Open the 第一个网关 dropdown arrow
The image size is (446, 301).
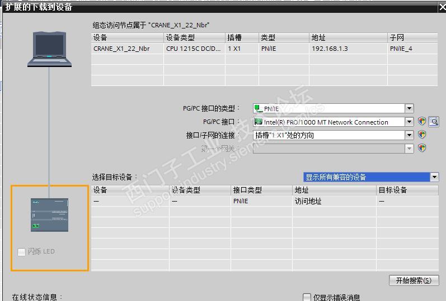(409, 148)
